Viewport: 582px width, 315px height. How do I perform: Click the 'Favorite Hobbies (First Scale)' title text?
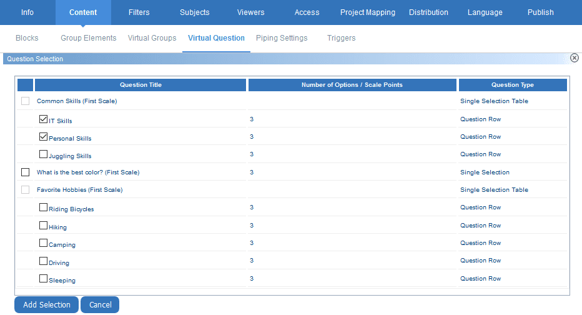click(x=79, y=190)
